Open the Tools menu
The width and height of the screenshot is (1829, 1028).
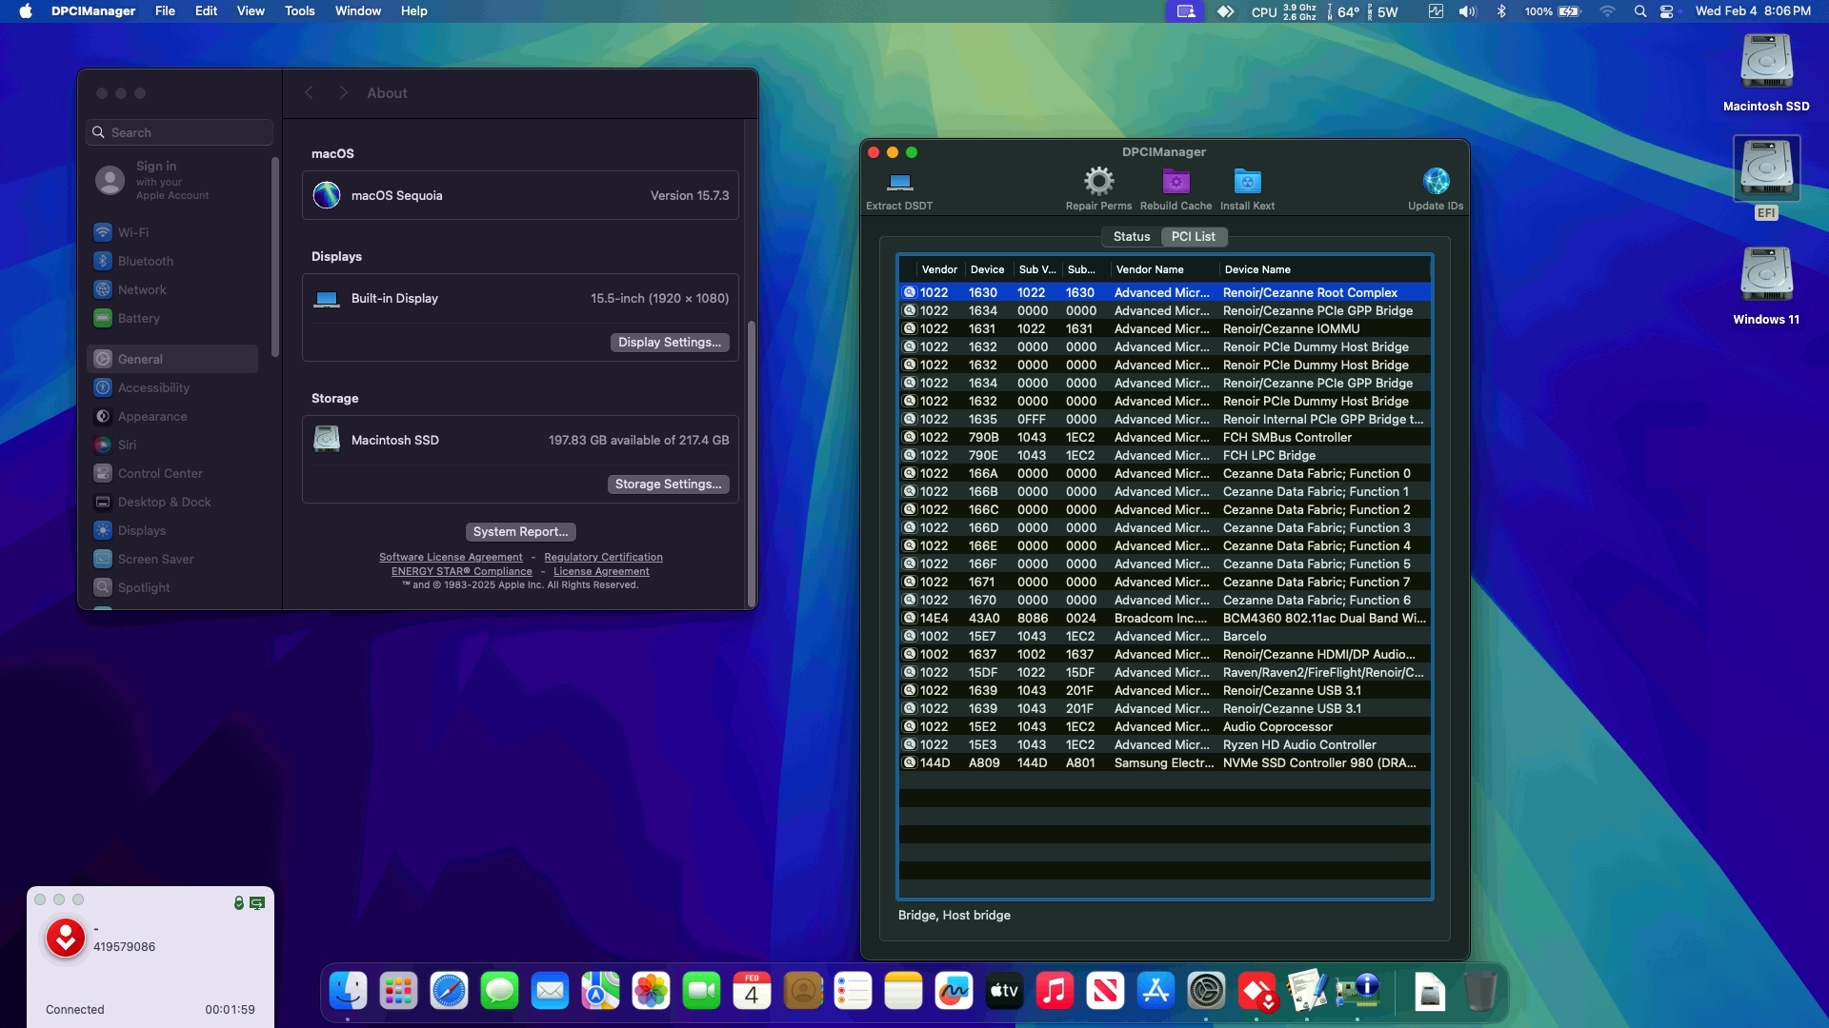coord(299,11)
